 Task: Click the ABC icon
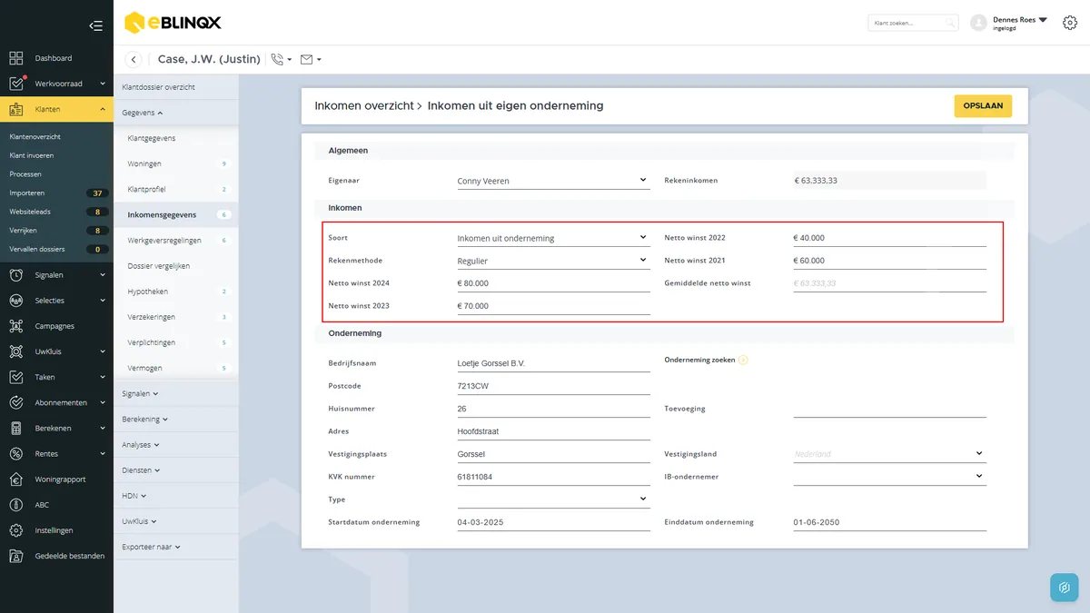coord(16,505)
